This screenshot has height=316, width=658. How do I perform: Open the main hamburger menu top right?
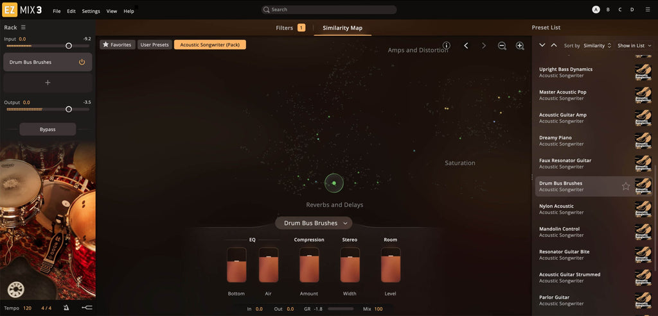click(648, 9)
